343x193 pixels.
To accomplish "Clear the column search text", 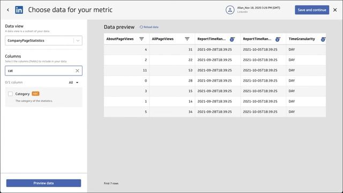I will pos(77,71).
